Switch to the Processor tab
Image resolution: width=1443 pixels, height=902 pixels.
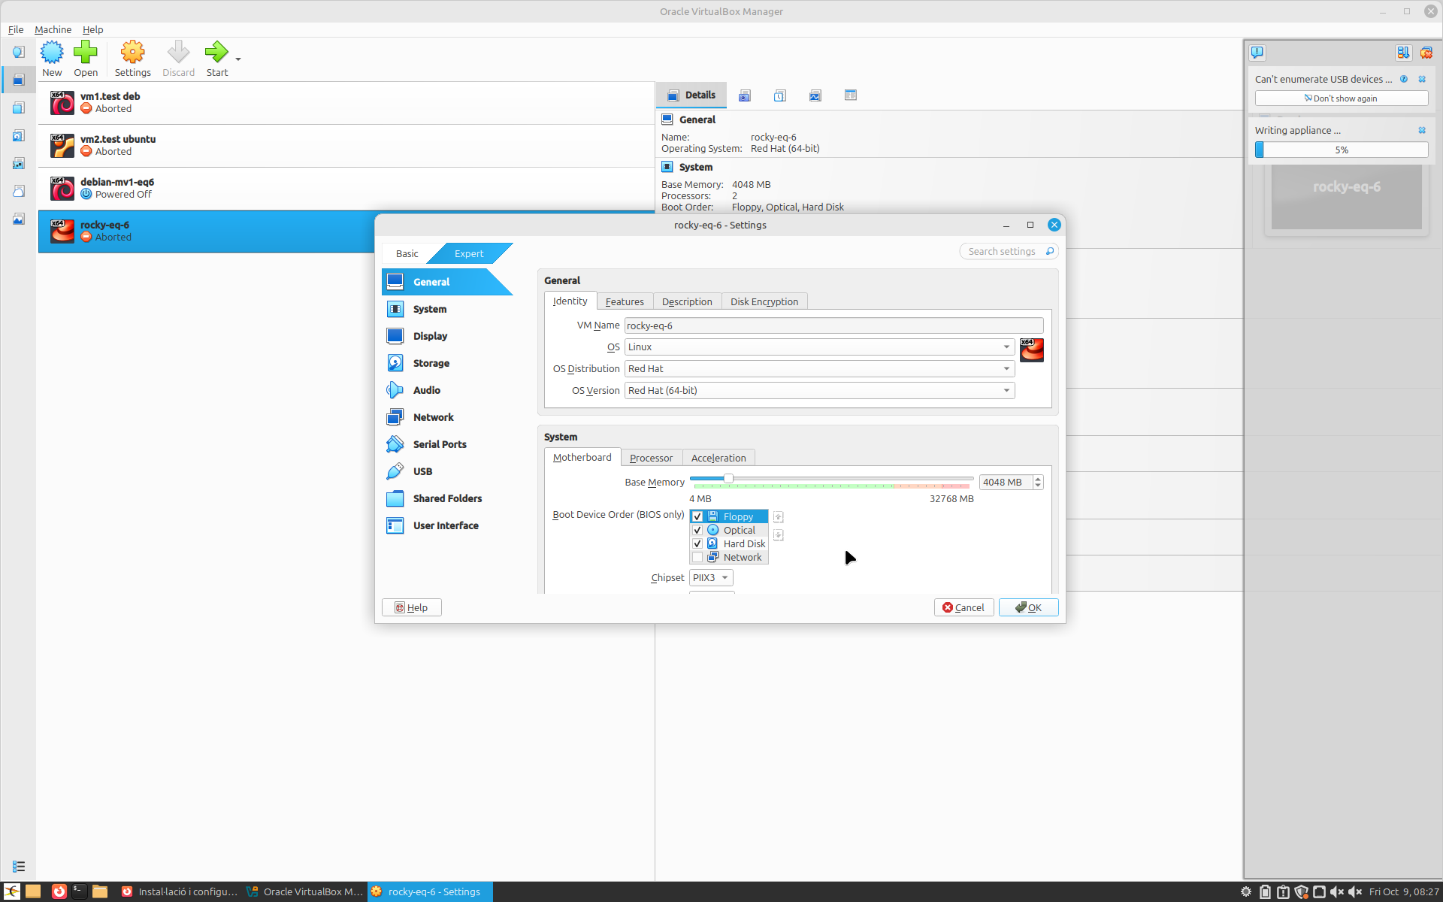(x=651, y=458)
